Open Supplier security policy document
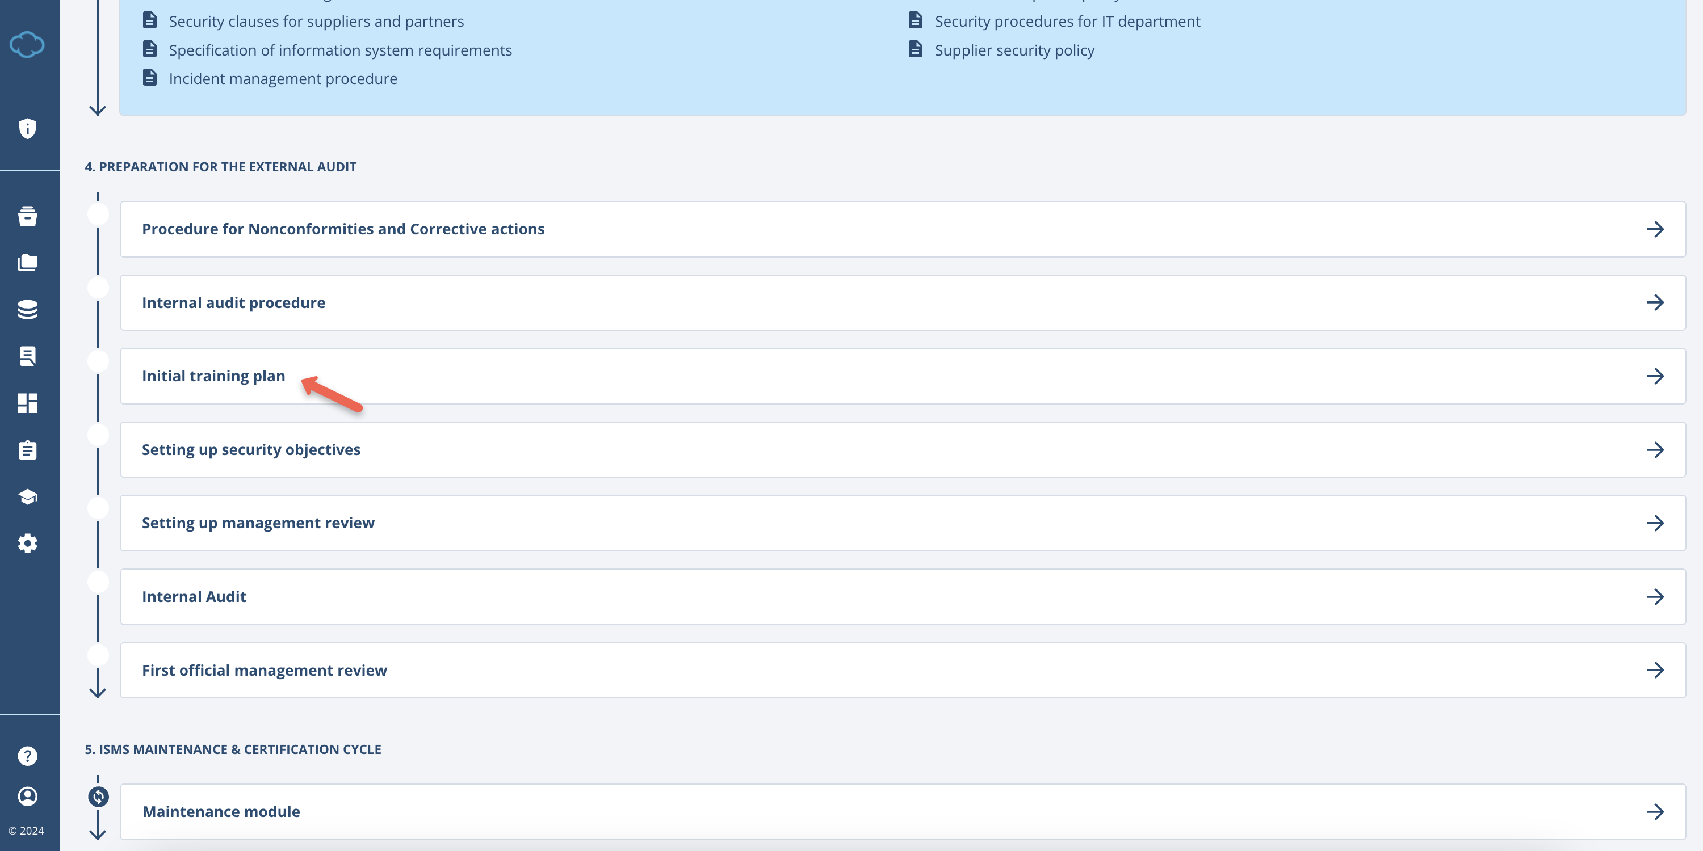The image size is (1703, 851). [x=1014, y=50]
